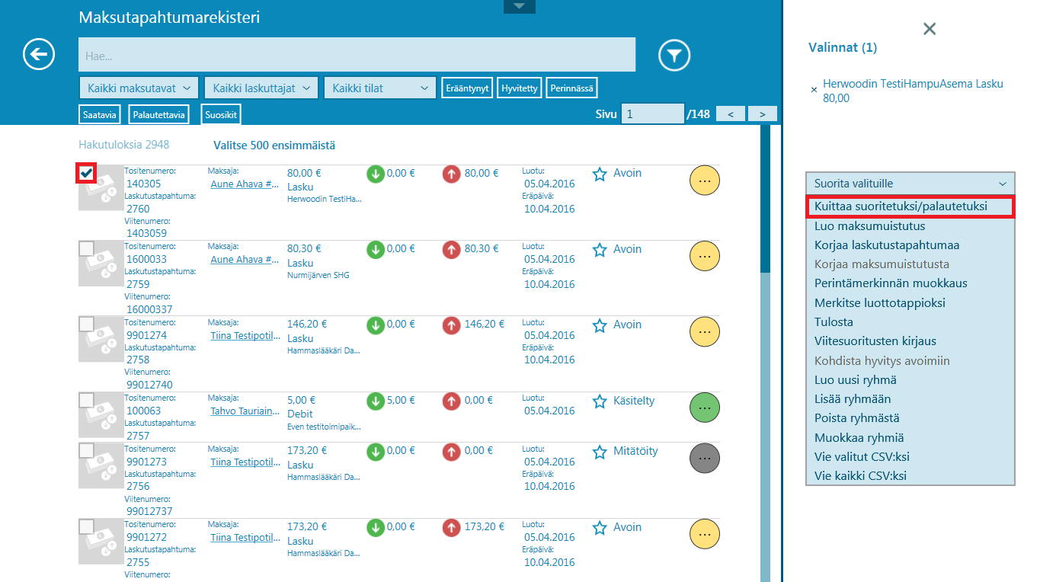The width and height of the screenshot is (1040, 582).
Task: Expand the Kaikki tilat dropdown
Action: coord(379,88)
